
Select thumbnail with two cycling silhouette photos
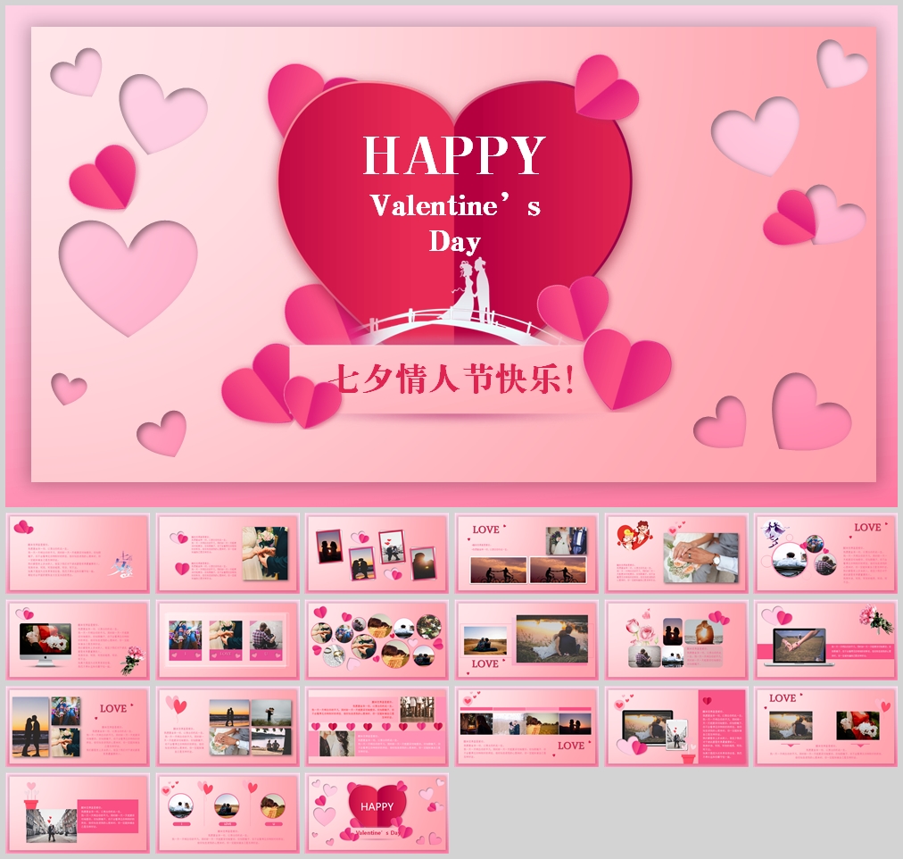[526, 553]
